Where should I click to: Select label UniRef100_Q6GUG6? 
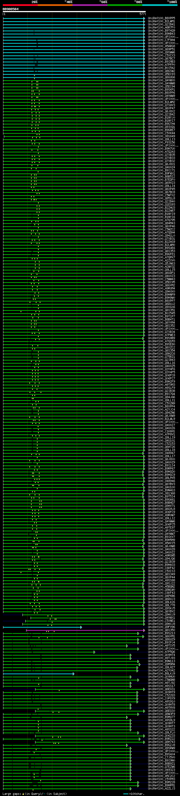point(161,77)
